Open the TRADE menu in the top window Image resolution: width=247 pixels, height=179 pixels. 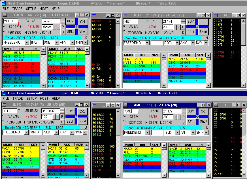17,9
